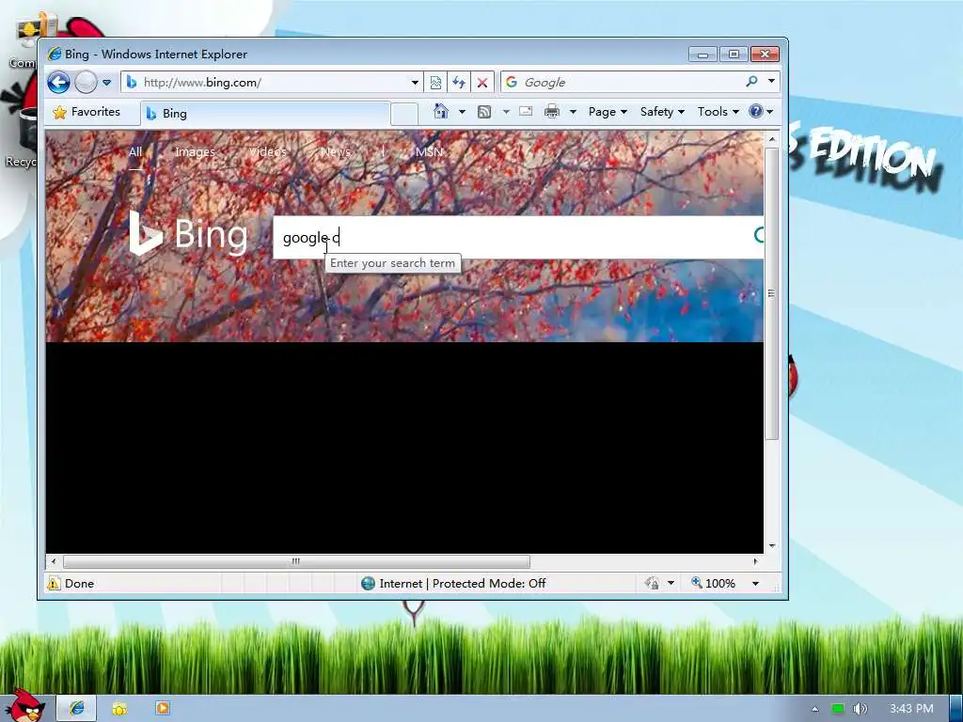Show hidden tray icons arrow

click(815, 709)
